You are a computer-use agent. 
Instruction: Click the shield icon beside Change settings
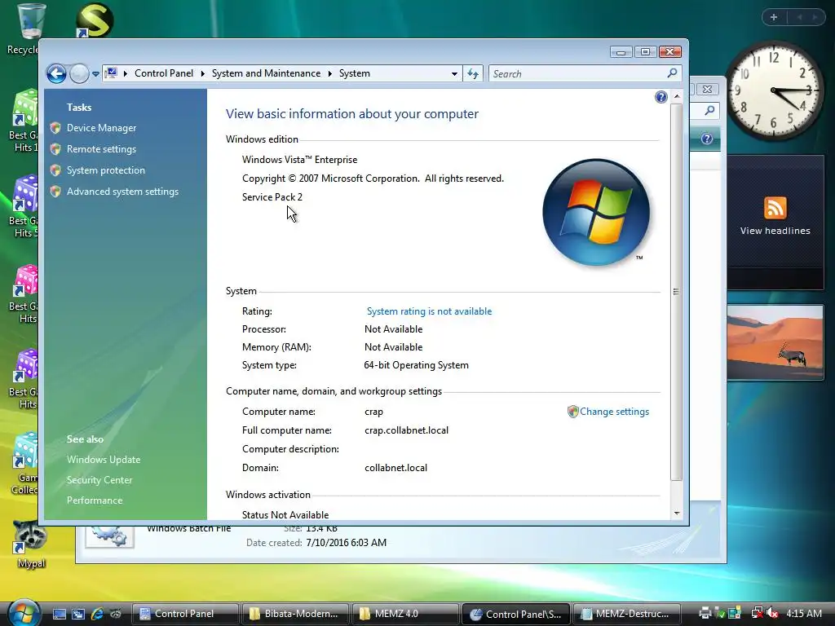coord(573,412)
